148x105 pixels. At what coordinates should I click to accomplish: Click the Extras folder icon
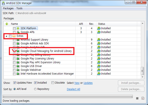[x=14, y=36]
